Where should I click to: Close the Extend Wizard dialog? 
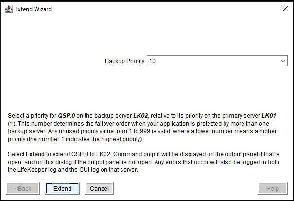pos(285,9)
